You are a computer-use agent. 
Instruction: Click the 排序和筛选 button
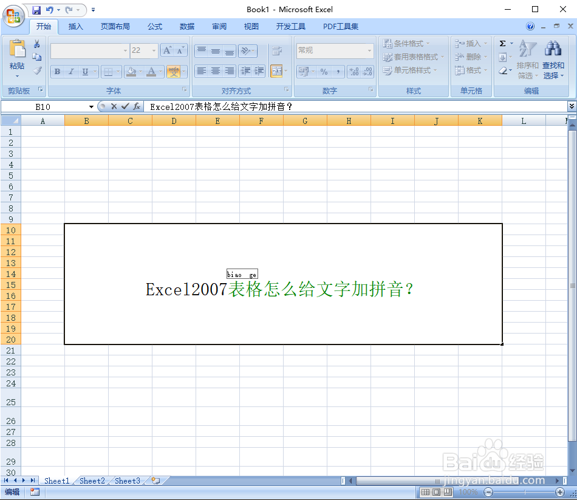point(527,60)
